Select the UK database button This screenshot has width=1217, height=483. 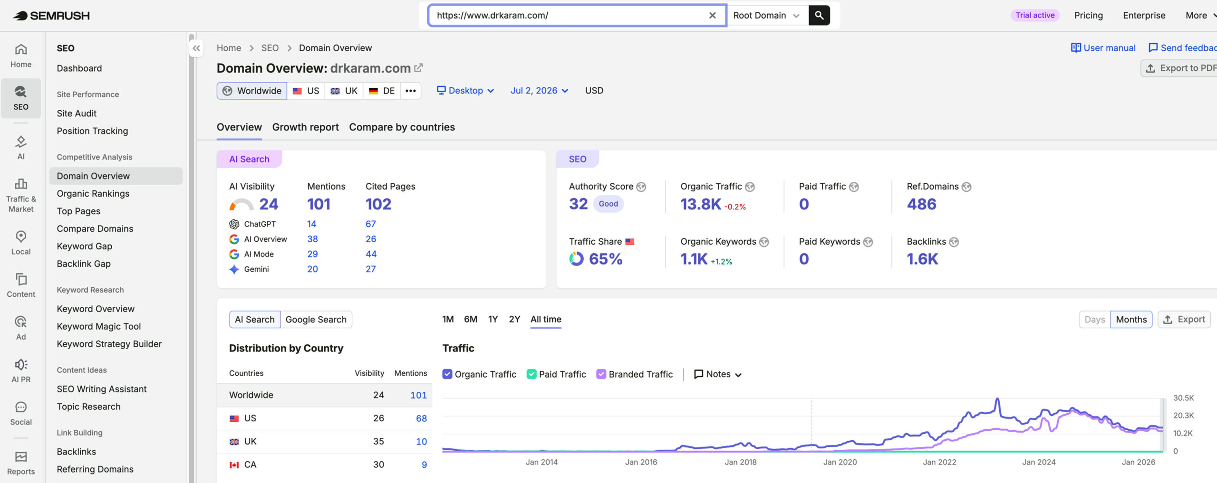click(344, 91)
